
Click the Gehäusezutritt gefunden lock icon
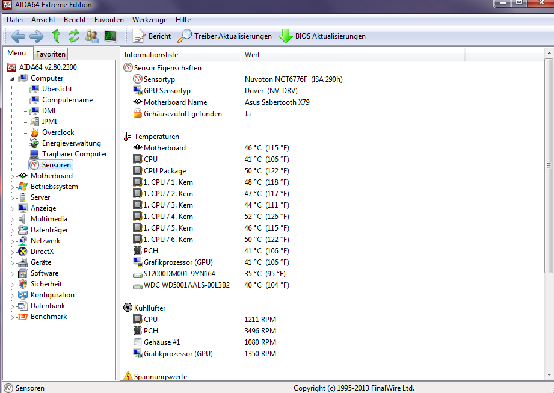click(137, 114)
